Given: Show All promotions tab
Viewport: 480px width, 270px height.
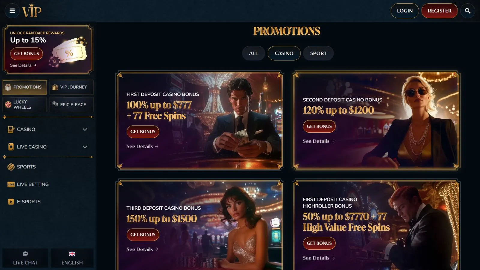Looking at the screenshot, I should 253,53.
